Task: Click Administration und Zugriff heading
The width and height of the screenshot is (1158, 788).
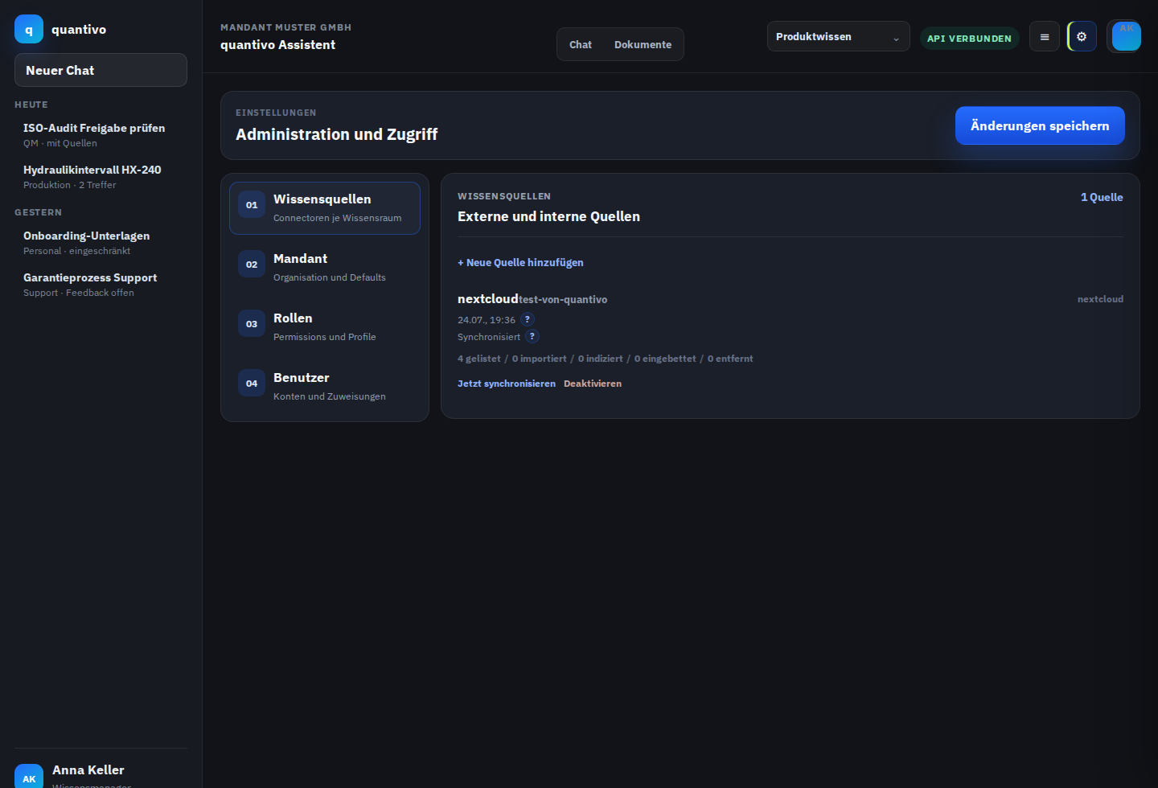Action: tap(336, 134)
